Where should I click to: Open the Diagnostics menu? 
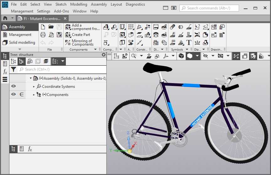point(135,4)
